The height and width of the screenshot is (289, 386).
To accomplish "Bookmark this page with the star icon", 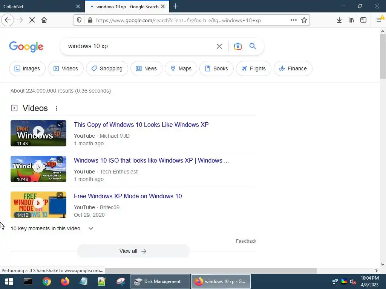I will pos(304,20).
